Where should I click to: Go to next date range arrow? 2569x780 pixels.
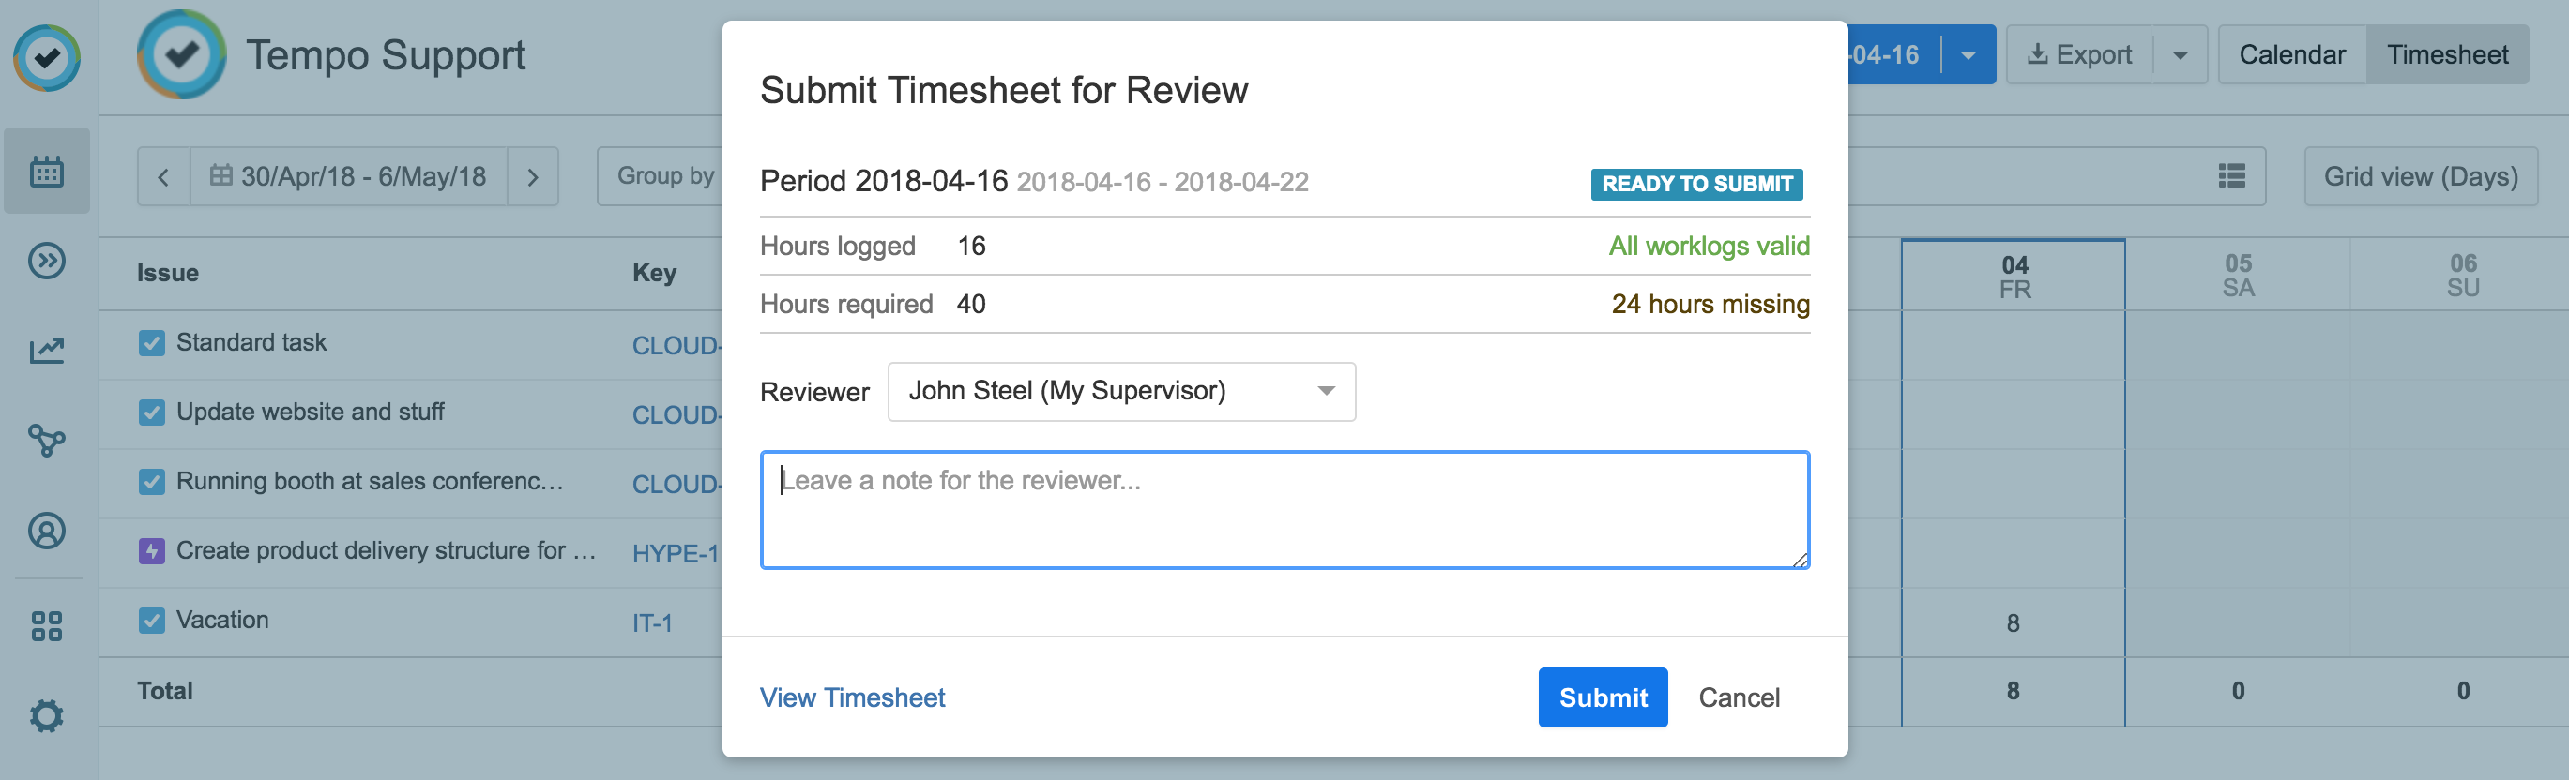(533, 177)
